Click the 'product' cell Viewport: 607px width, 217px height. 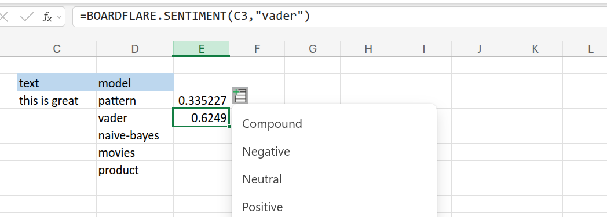[135, 170]
